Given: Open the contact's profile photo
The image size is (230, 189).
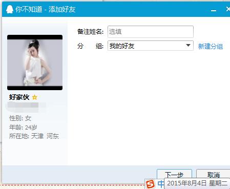Looking at the screenshot, I should [35, 62].
